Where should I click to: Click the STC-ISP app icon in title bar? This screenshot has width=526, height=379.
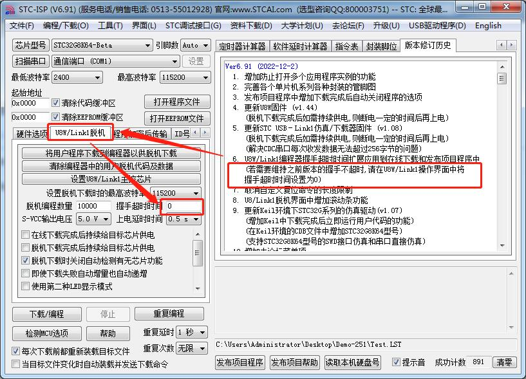pos(10,9)
